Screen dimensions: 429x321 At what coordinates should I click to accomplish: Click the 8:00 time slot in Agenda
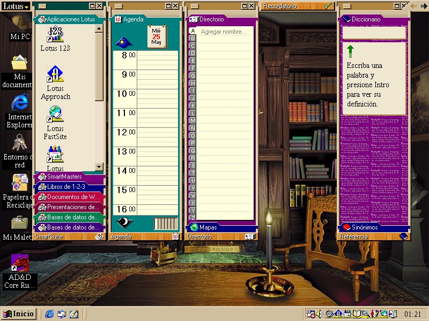click(158, 60)
